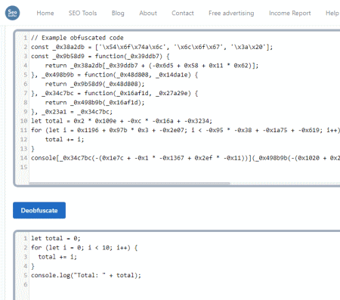Click the '_0x498b9b = function' line
Screen dimensions: 340x300
pyautogui.click(x=114, y=75)
